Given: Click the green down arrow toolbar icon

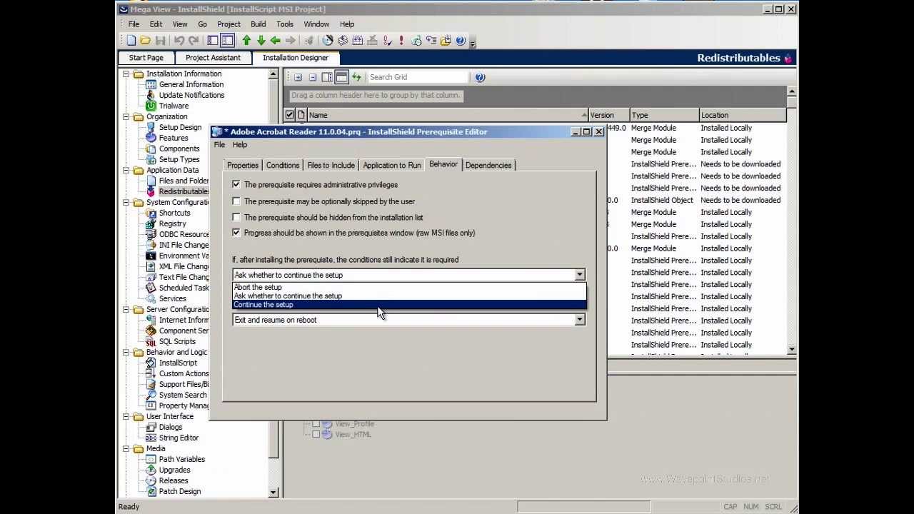Looking at the screenshot, I should 261,41.
